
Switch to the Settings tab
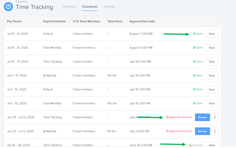point(109,7)
